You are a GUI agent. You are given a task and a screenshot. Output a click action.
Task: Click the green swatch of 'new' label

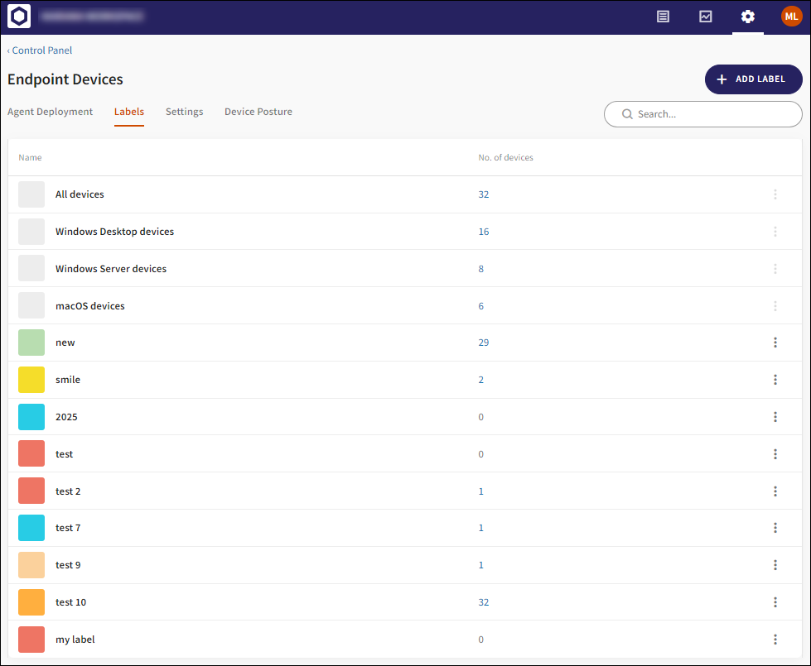[x=31, y=343]
